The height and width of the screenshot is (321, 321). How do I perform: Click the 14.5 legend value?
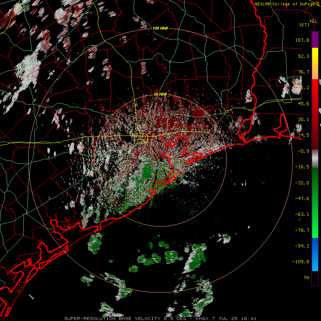click(304, 135)
